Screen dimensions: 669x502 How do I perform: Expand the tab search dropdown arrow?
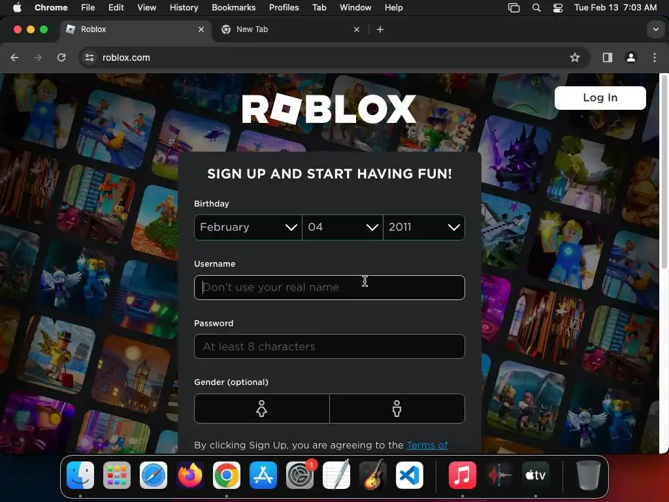[x=655, y=29]
